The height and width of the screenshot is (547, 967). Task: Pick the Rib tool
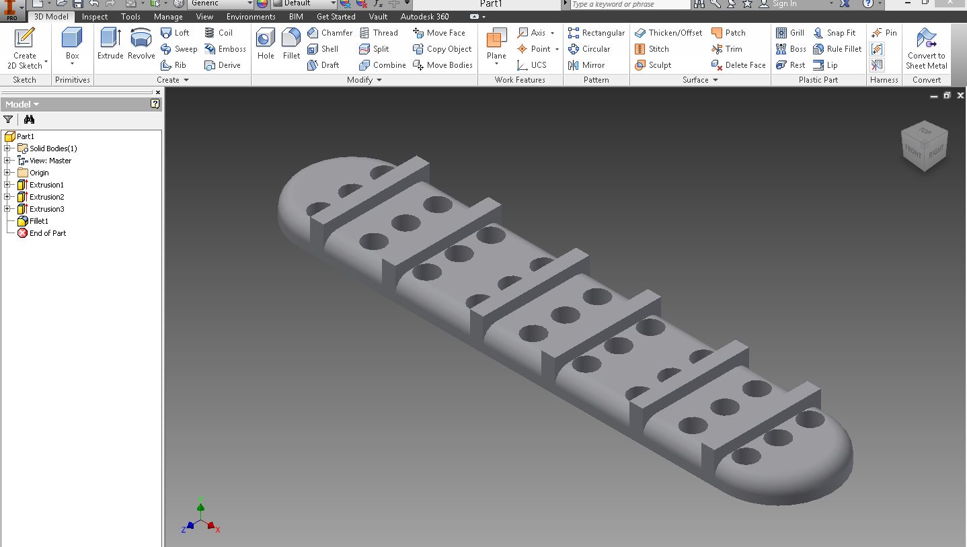tap(173, 65)
